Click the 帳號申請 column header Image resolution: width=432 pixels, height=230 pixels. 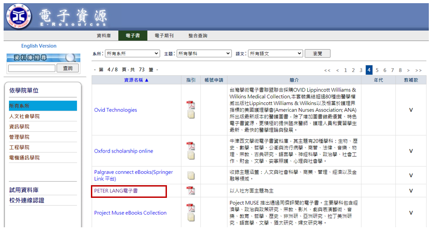click(214, 80)
